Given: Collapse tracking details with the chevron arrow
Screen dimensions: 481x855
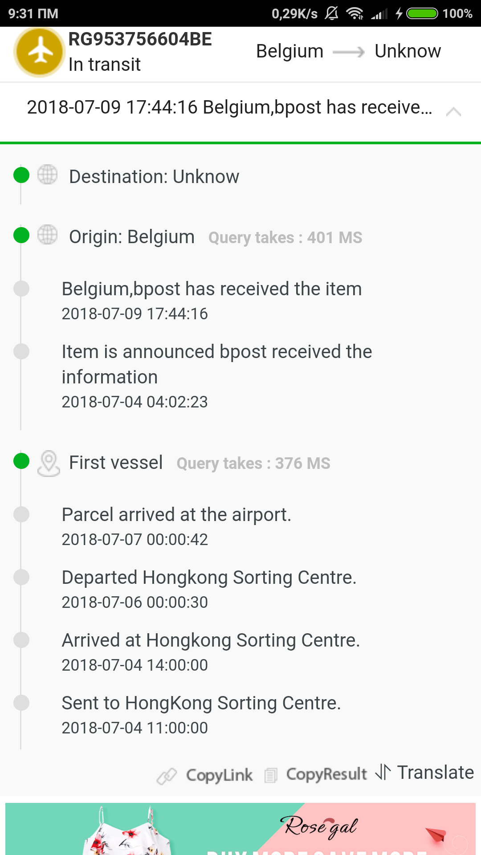Looking at the screenshot, I should (x=453, y=111).
